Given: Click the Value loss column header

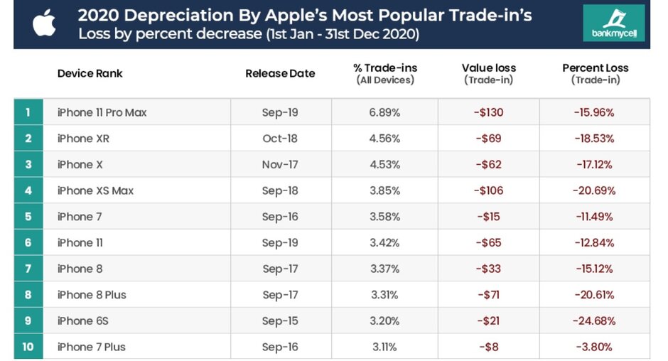Looking at the screenshot, I should coord(489,73).
